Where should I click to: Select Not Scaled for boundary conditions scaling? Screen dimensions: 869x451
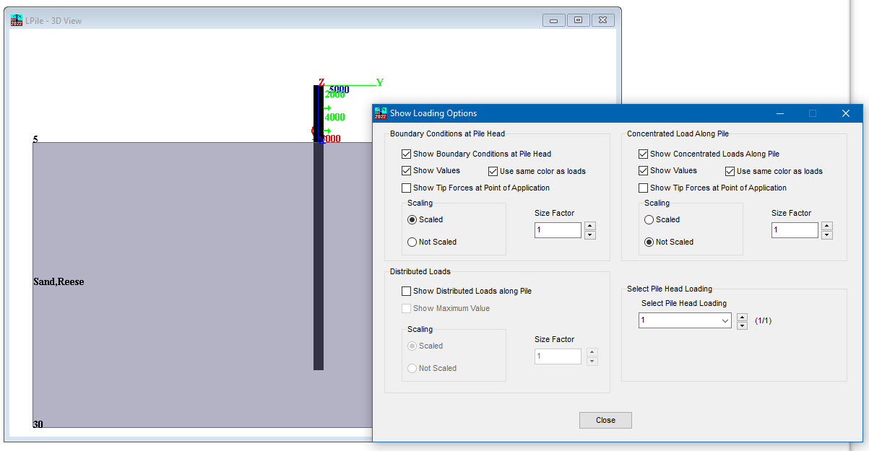point(412,242)
